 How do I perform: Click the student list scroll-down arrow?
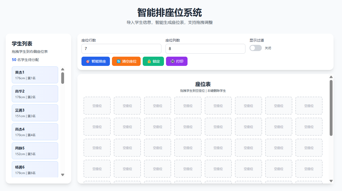click(x=63, y=175)
